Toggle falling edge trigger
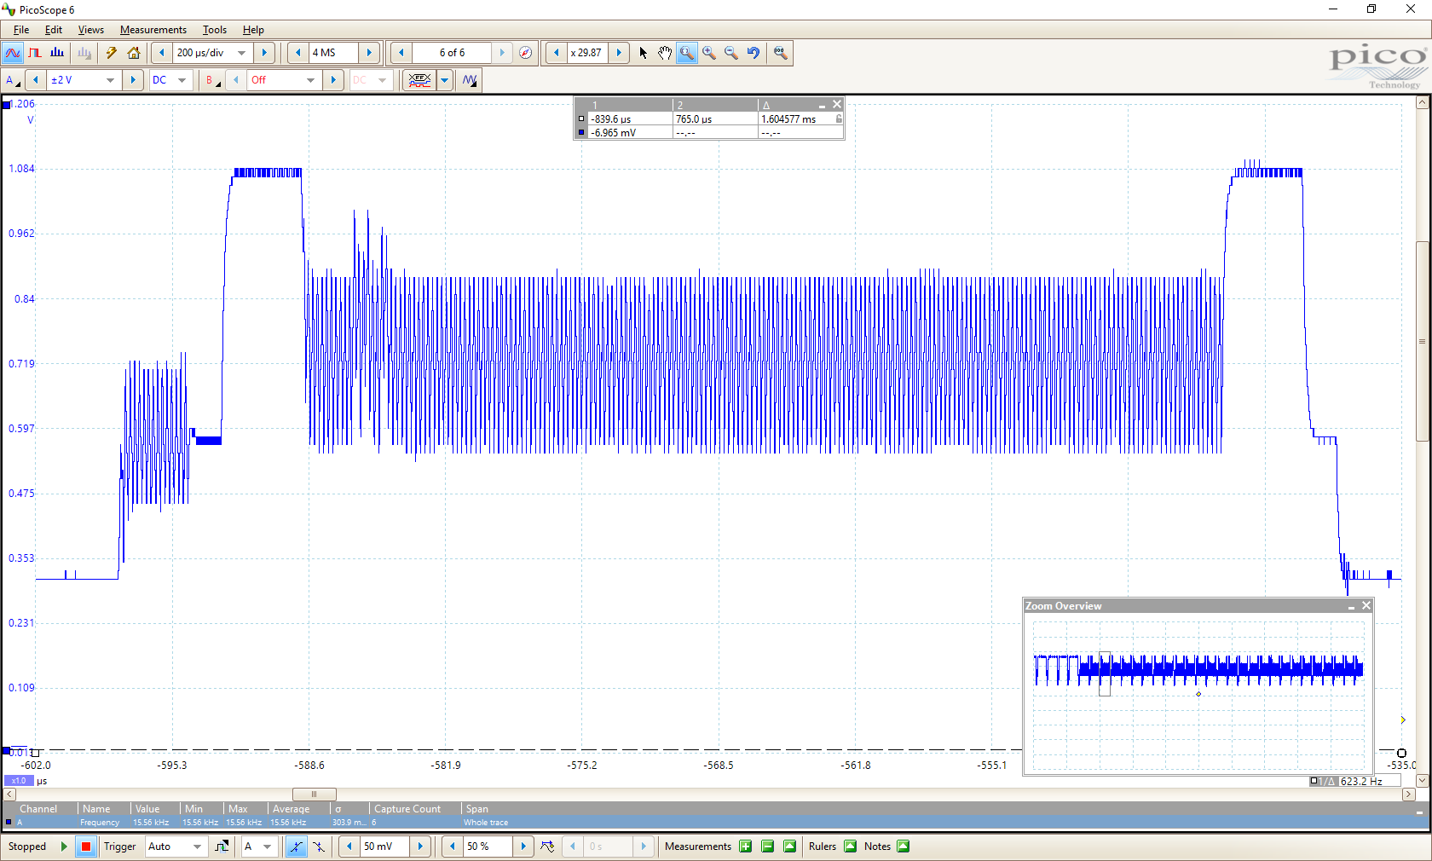 pos(318,847)
